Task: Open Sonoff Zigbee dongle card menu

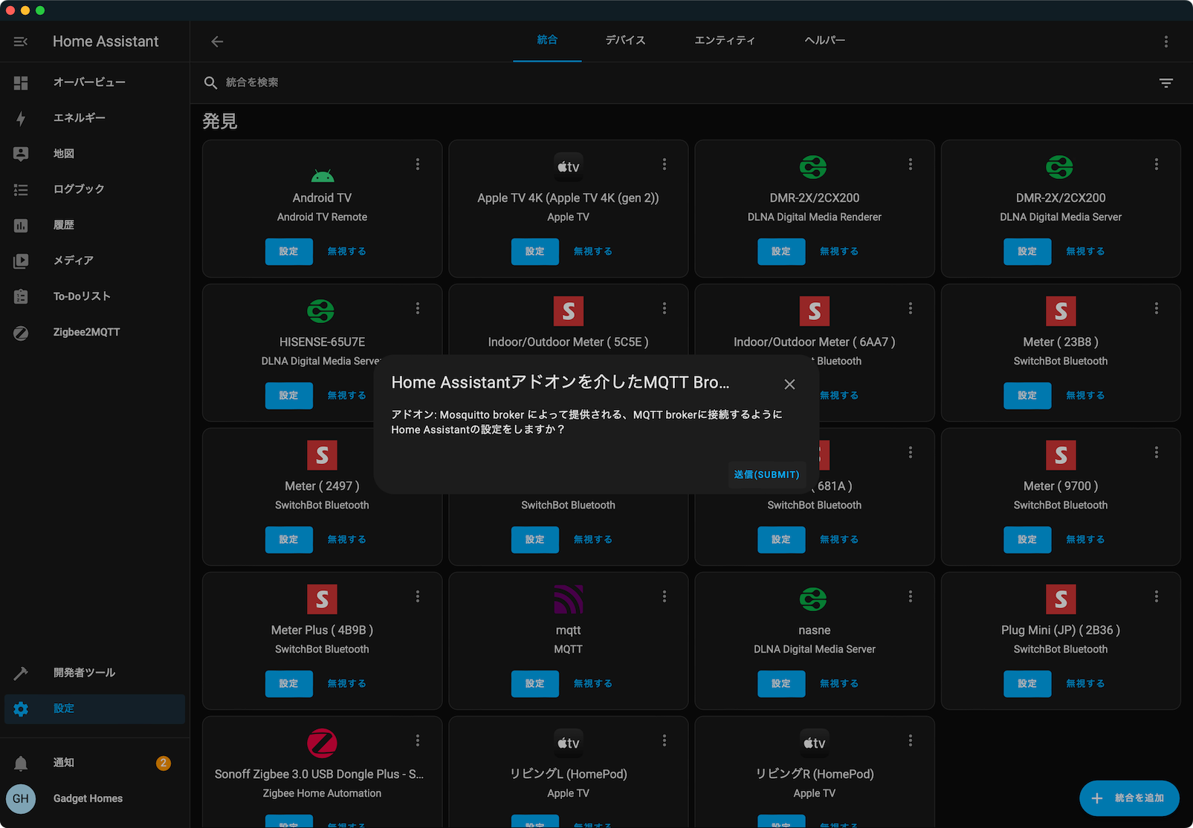Action: [x=418, y=740]
